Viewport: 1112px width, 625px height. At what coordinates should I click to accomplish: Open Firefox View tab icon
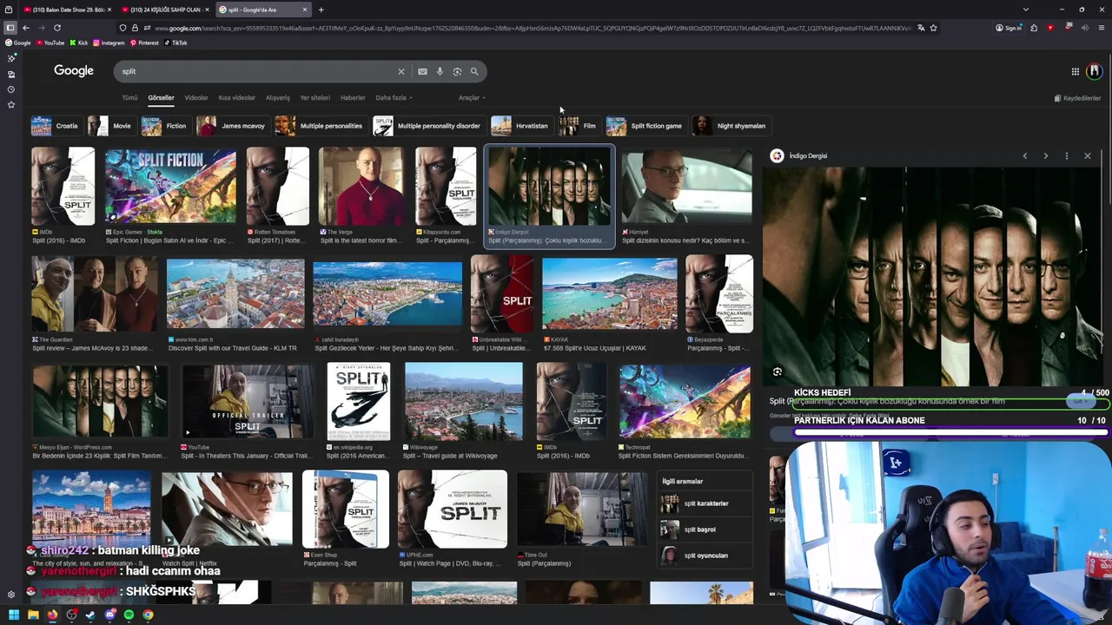[10, 10]
